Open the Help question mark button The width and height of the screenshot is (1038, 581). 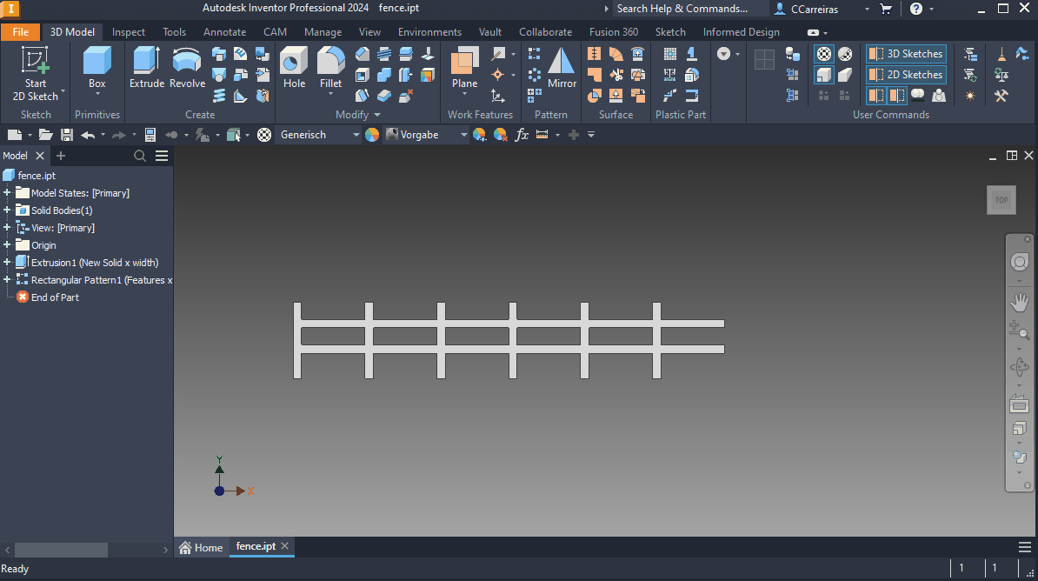click(x=916, y=8)
